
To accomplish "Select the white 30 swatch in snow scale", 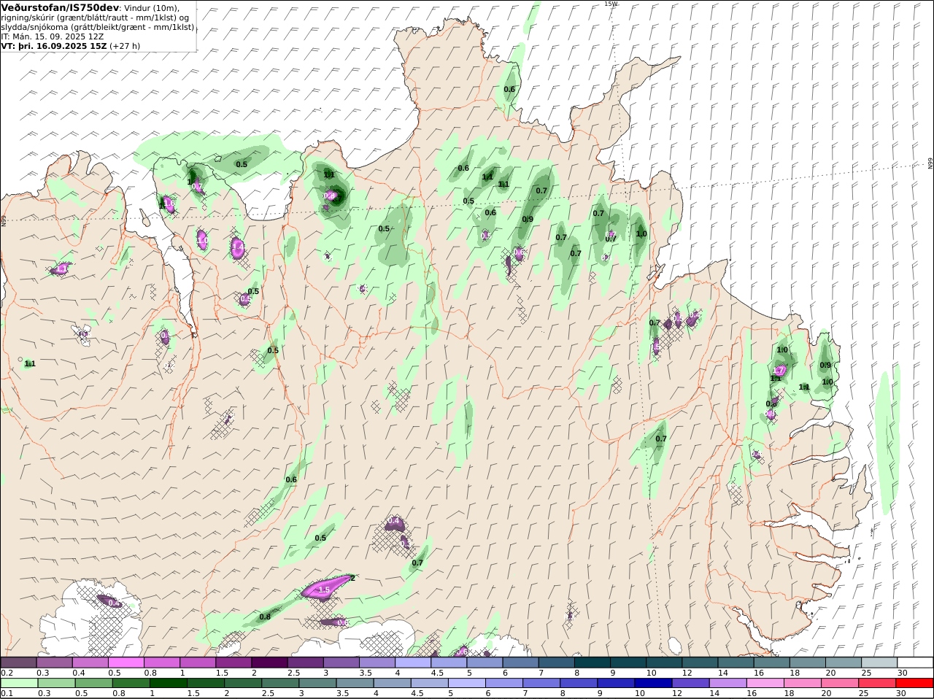I will click(x=914, y=662).
